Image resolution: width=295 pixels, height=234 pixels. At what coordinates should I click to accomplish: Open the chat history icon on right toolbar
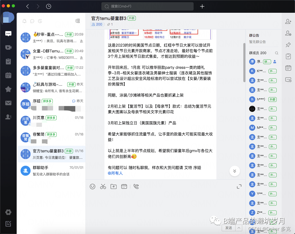pos(288,80)
